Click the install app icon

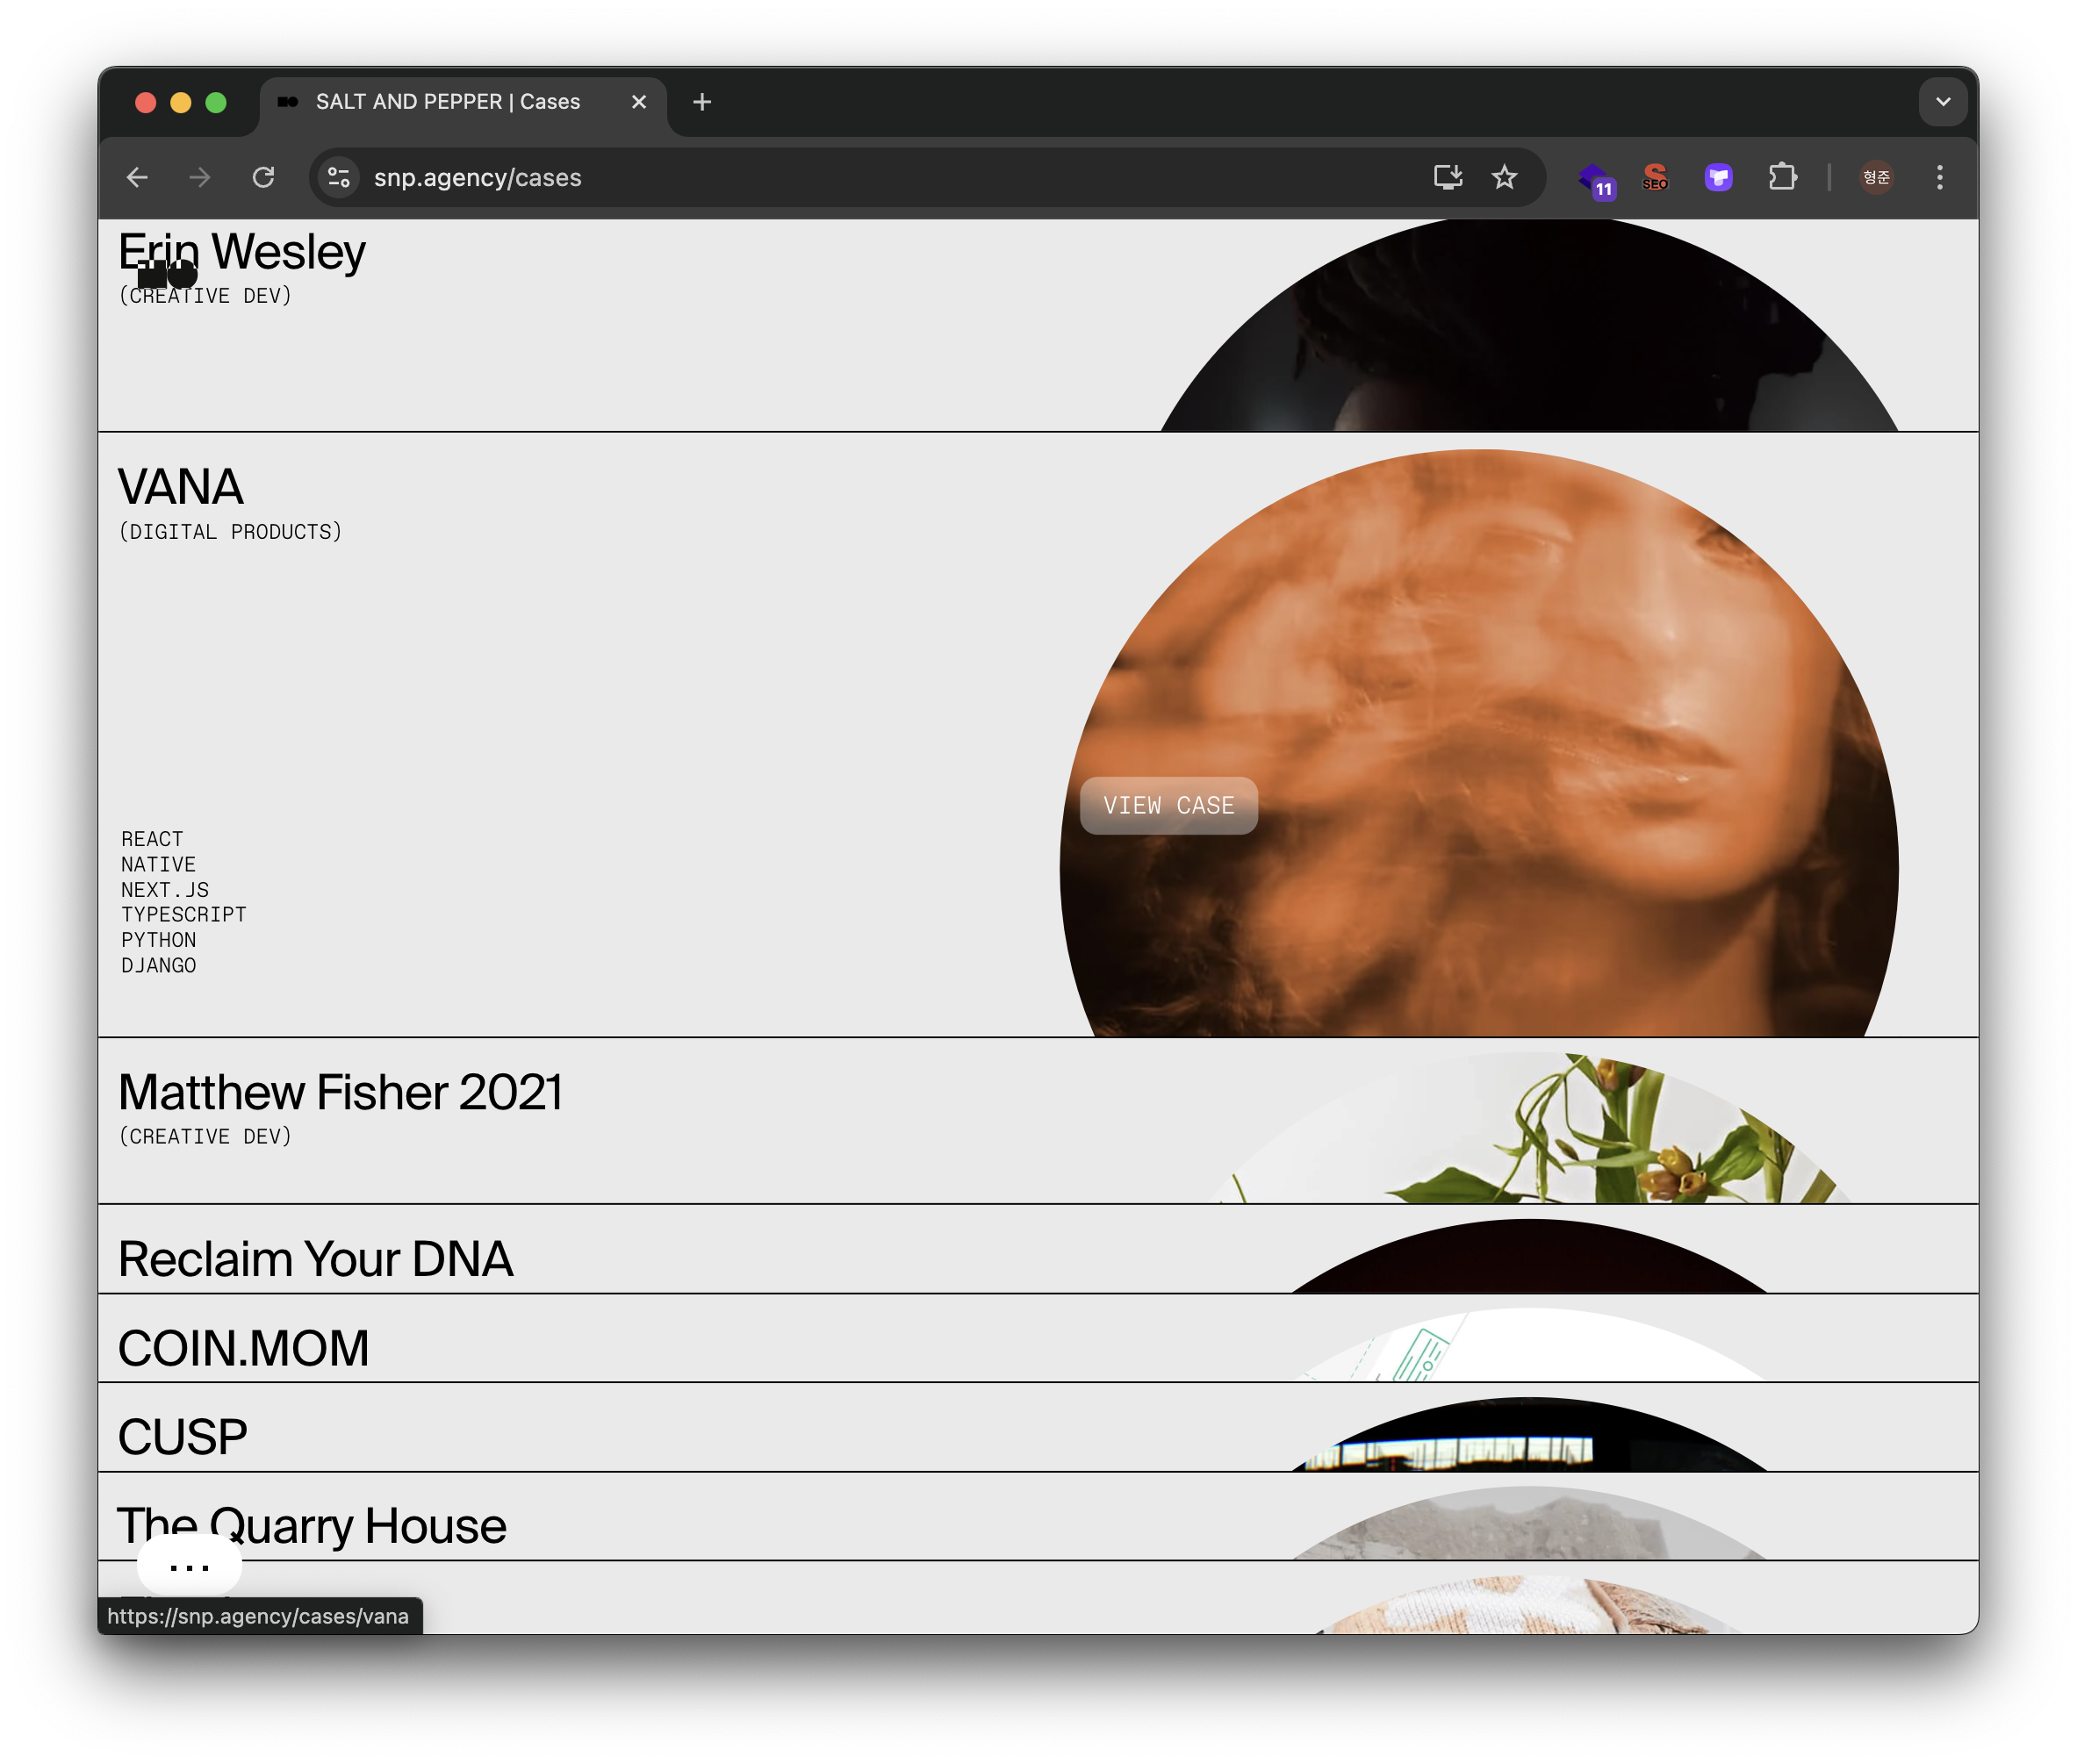pos(1447,177)
